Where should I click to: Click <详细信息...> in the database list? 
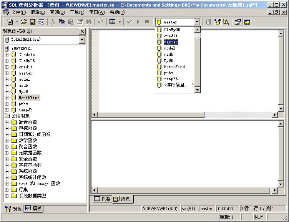pos(179,85)
